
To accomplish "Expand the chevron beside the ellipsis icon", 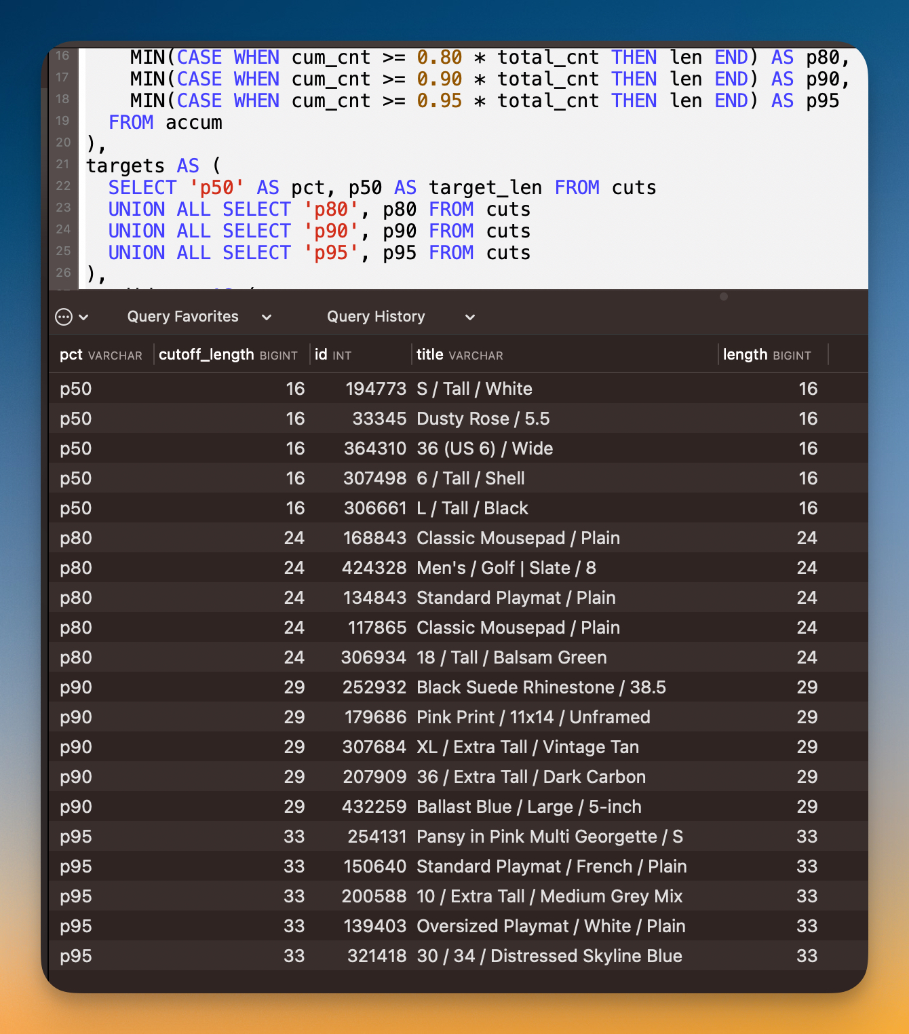I will click(84, 317).
